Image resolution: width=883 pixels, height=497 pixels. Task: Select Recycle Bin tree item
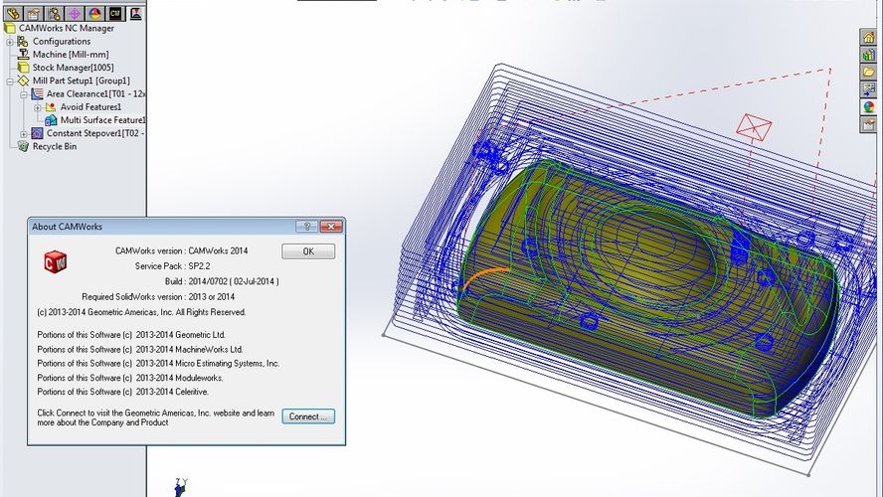click(x=55, y=146)
